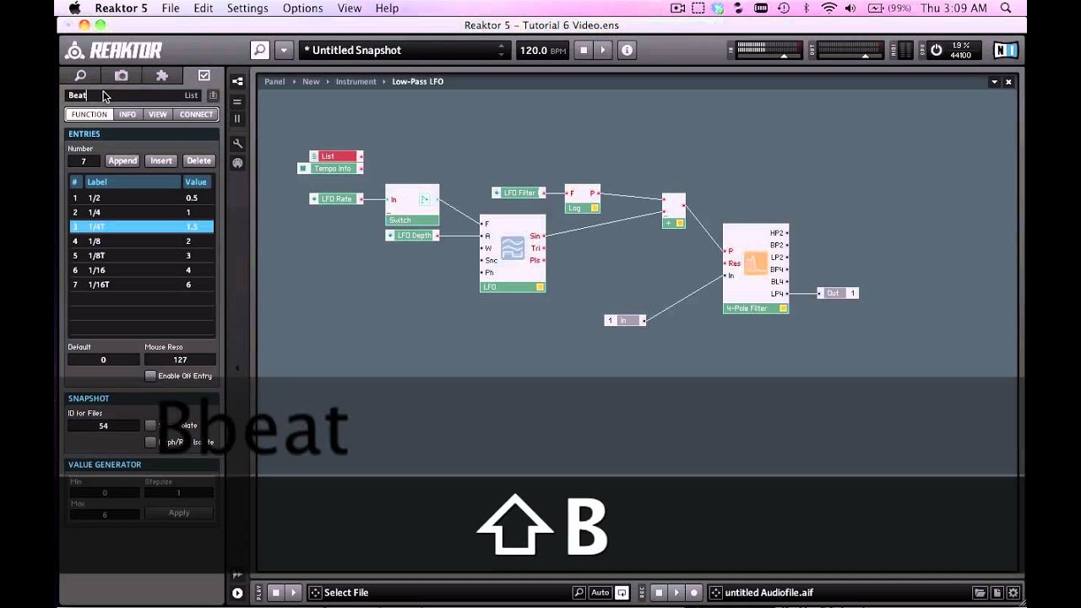The image size is (1081, 608).
Task: Toggle the loop icon in player bar
Action: tap(622, 593)
